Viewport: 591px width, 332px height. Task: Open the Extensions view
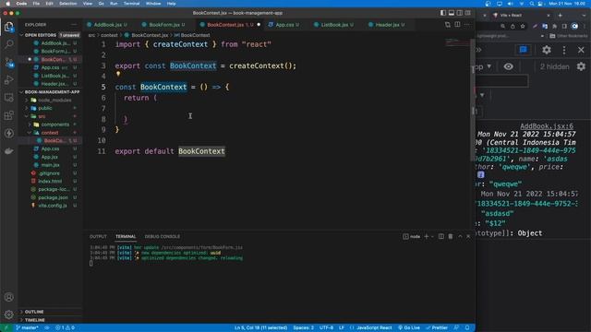(9, 115)
